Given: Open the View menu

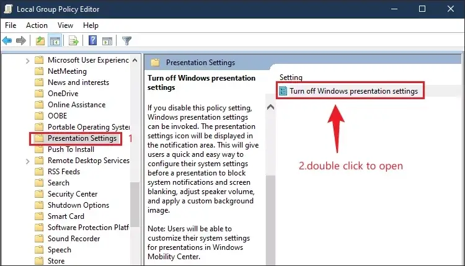Looking at the screenshot, I should pyautogui.click(x=65, y=25).
